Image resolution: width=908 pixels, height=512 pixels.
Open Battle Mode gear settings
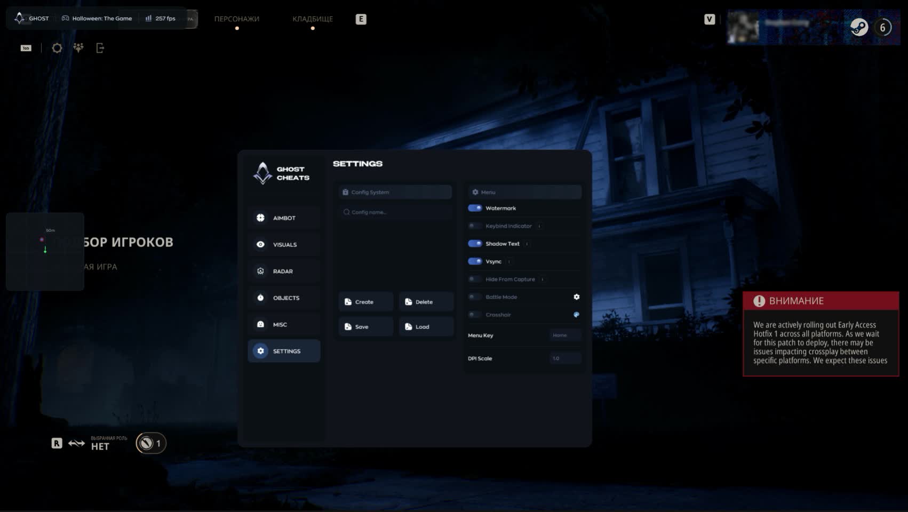[x=576, y=297]
